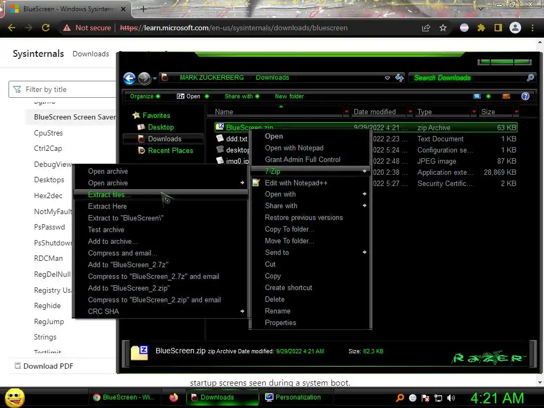This screenshot has width=544, height=408.
Task: Open Size column dropdown arrow
Action: pyautogui.click(x=516, y=112)
